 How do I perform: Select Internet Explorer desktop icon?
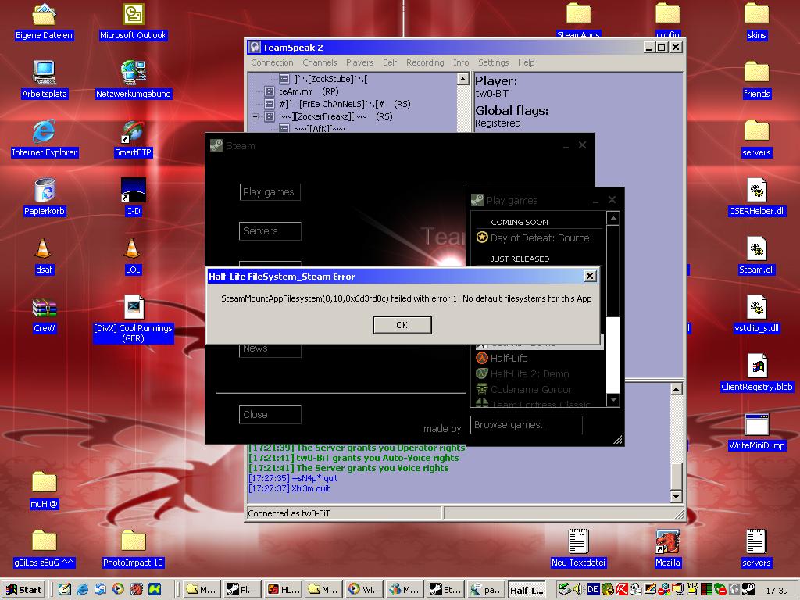point(44,139)
